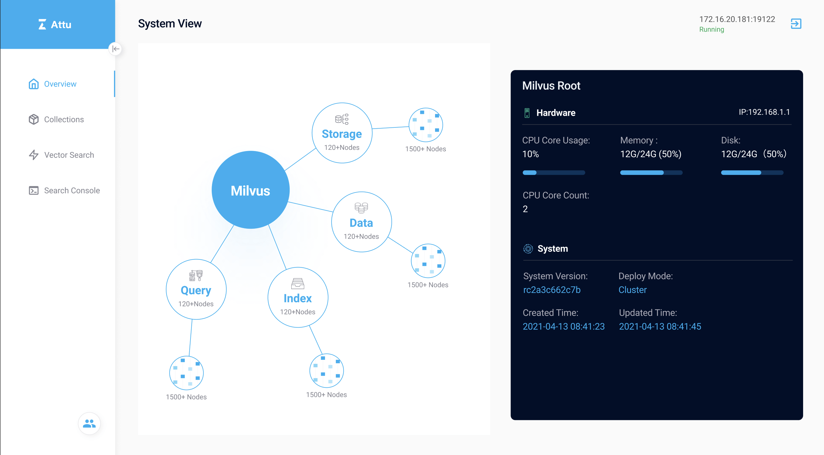Click the users icon at sidebar bottom
824x455 pixels.
pyautogui.click(x=89, y=423)
